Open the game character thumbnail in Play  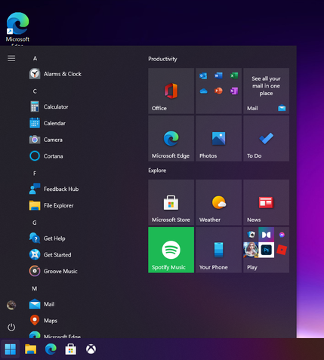251,250
